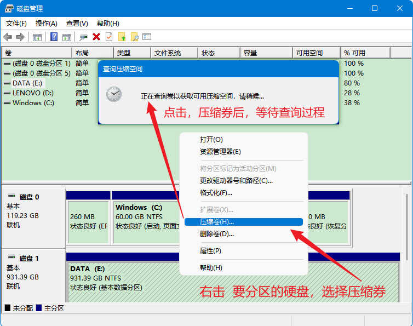Sort by the 状态 column header
Screen dimensions: 413x326
tap(219, 53)
